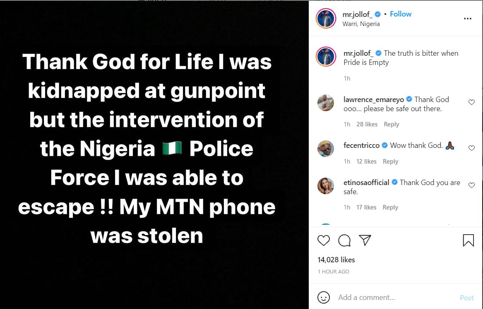
Task: Save post with the bookmark icon
Action: click(x=468, y=240)
